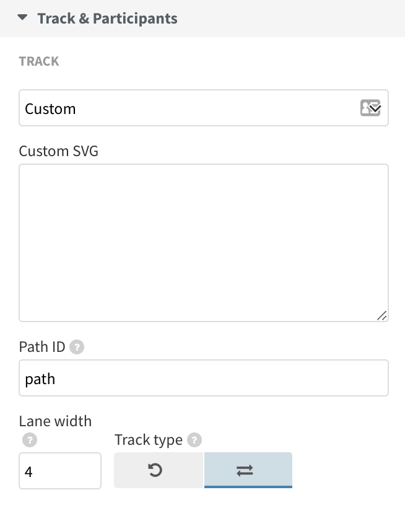This screenshot has height=508, width=405.
Task: Click the Lane width label
Action: 54,421
